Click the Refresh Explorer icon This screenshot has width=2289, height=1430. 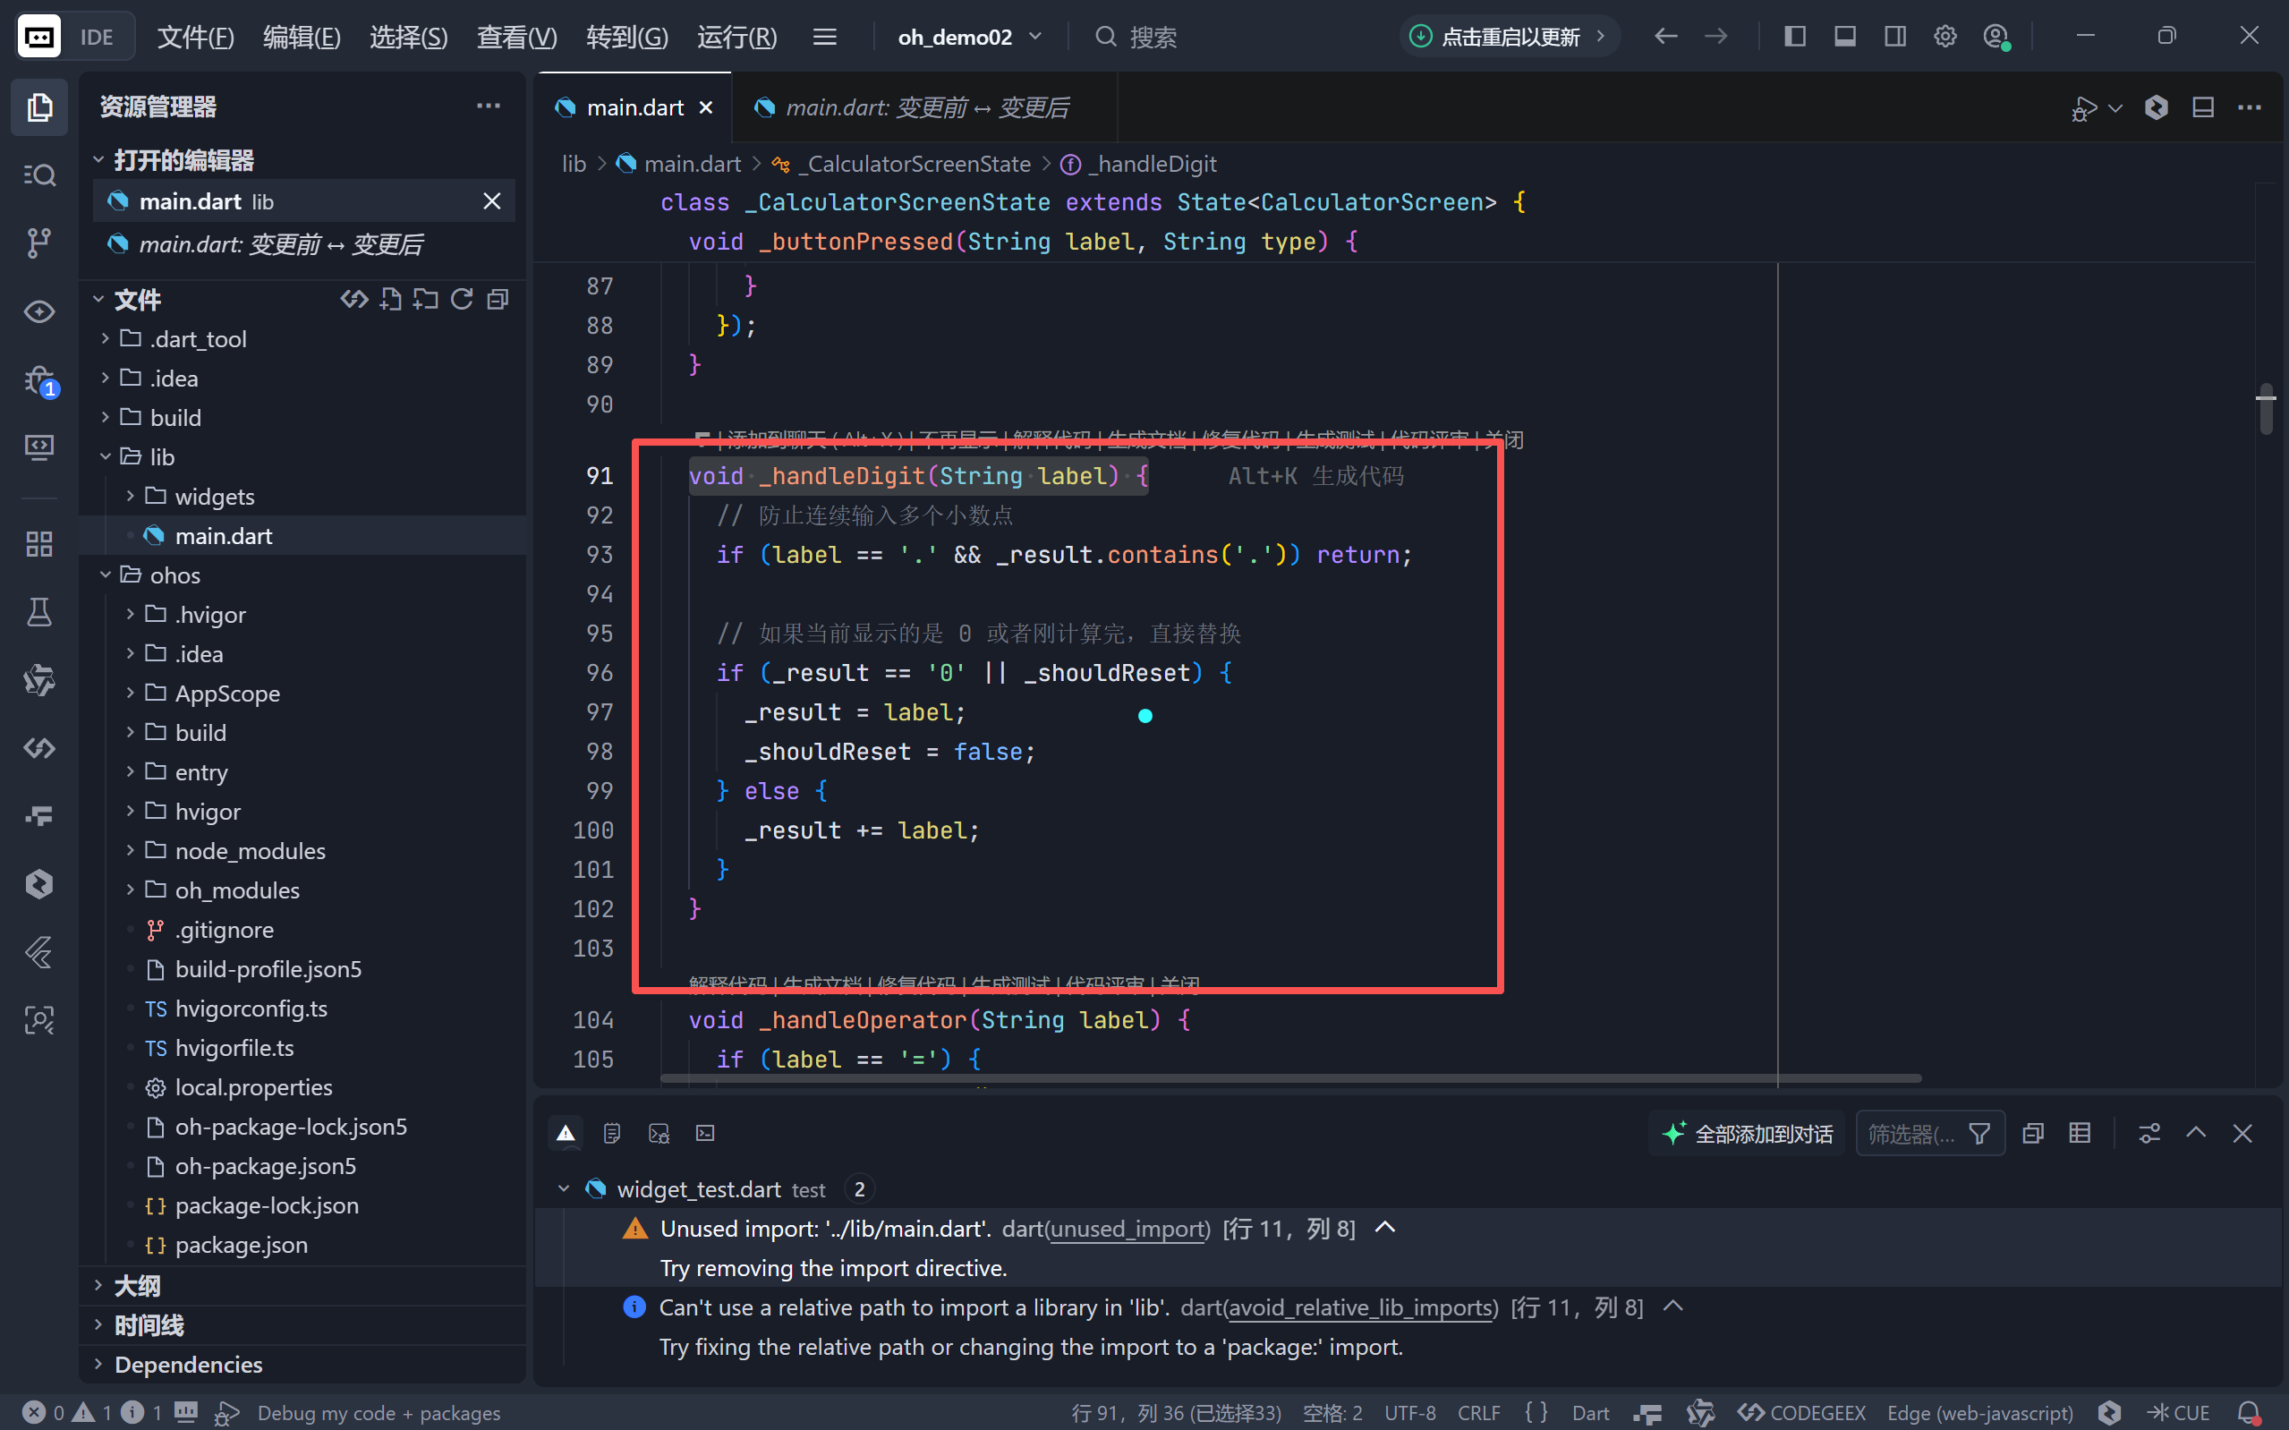462,300
